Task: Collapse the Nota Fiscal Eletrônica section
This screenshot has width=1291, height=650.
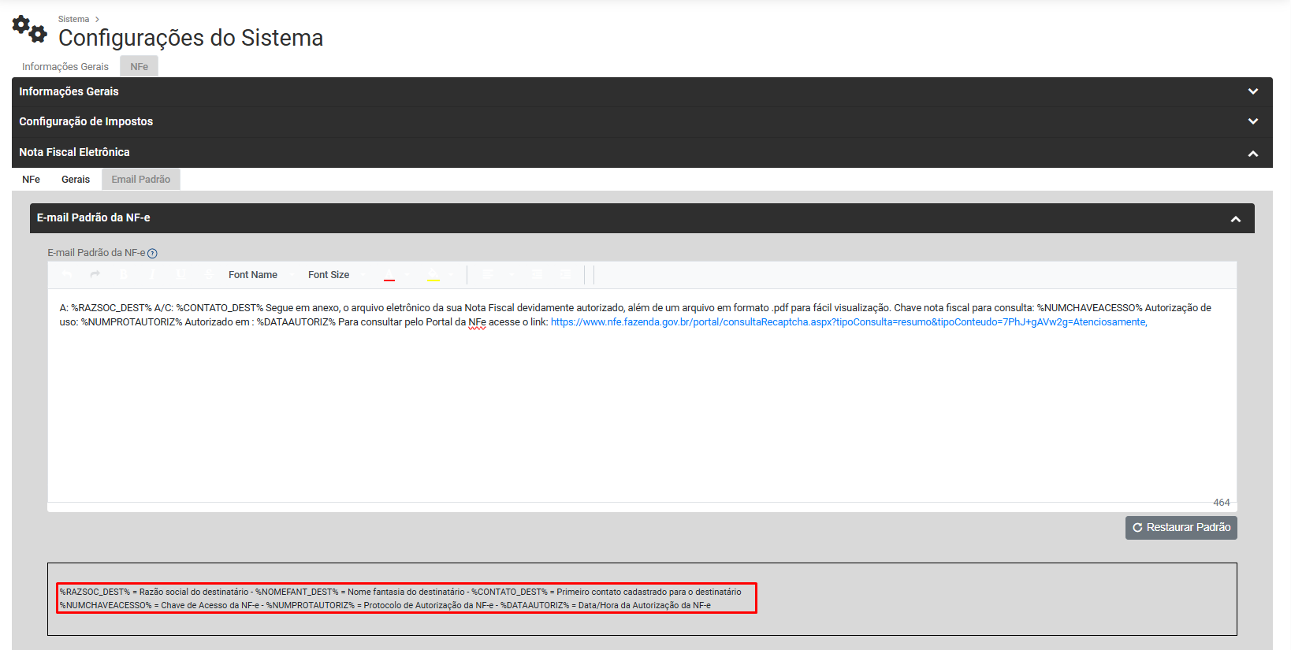Action: (1252, 153)
